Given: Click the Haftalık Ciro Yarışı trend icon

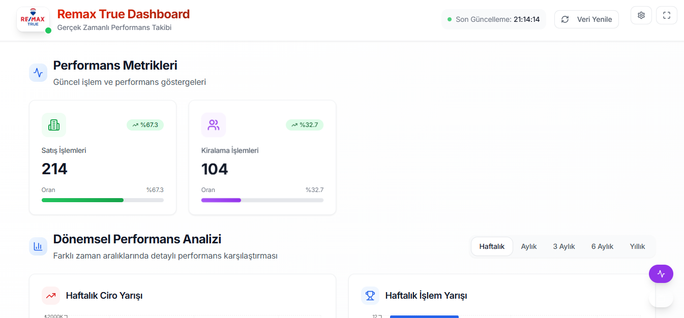Looking at the screenshot, I should click(x=51, y=296).
